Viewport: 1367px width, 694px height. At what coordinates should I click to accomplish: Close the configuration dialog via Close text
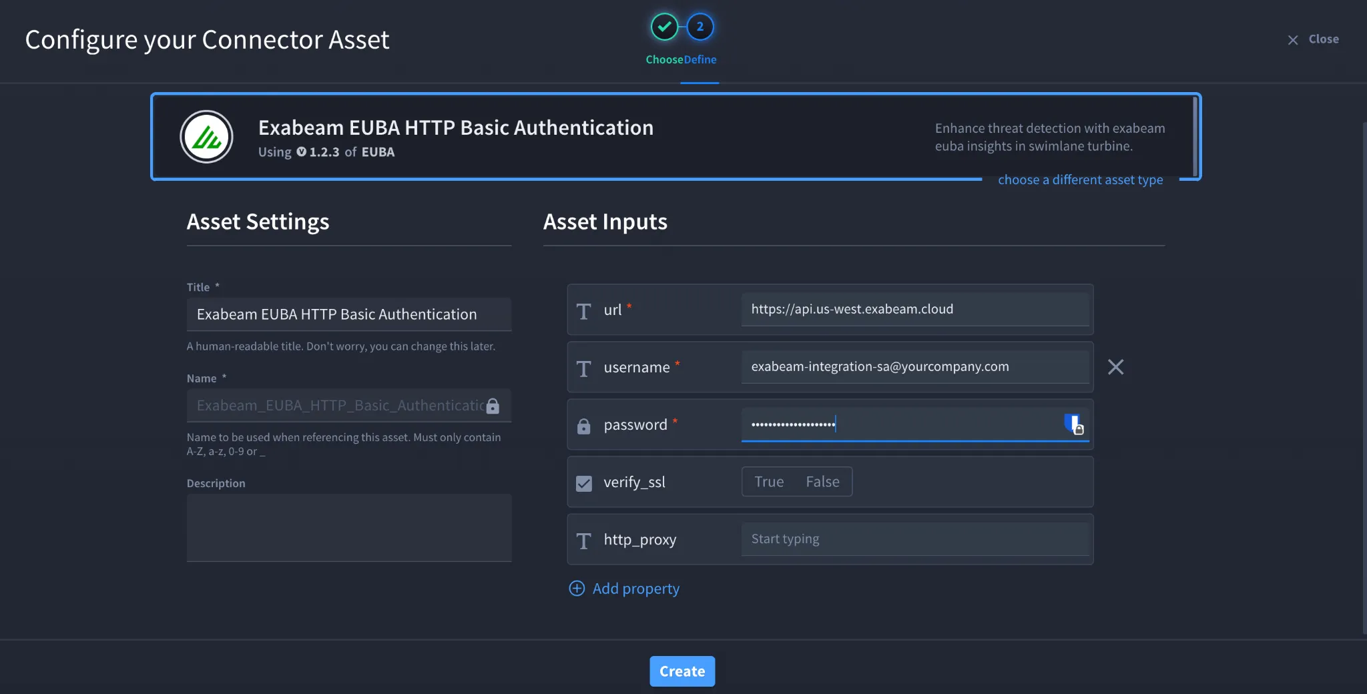[1324, 39]
